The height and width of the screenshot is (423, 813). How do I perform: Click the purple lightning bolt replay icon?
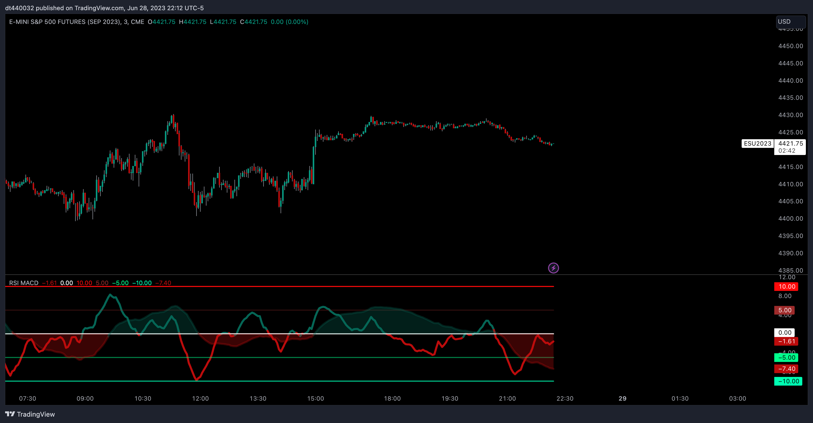(553, 268)
